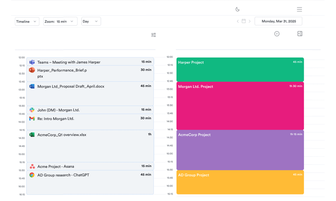Click 1h duration on AcmeCorp_Q1 overview entry
The height and width of the screenshot is (201, 336).
(150, 134)
